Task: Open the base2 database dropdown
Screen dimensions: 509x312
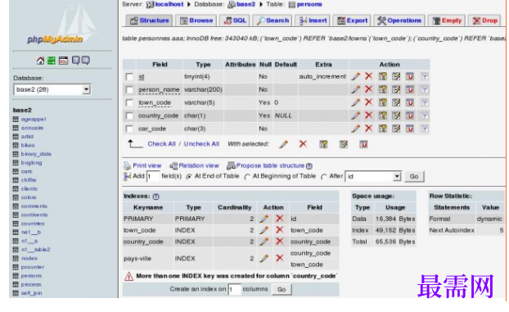Action: [x=52, y=89]
